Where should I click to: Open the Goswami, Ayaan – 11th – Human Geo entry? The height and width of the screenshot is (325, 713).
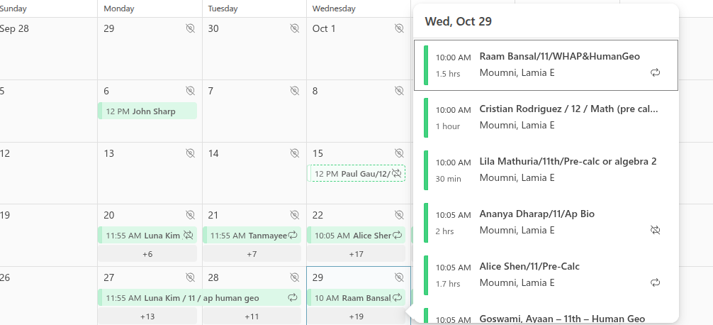[546, 318]
